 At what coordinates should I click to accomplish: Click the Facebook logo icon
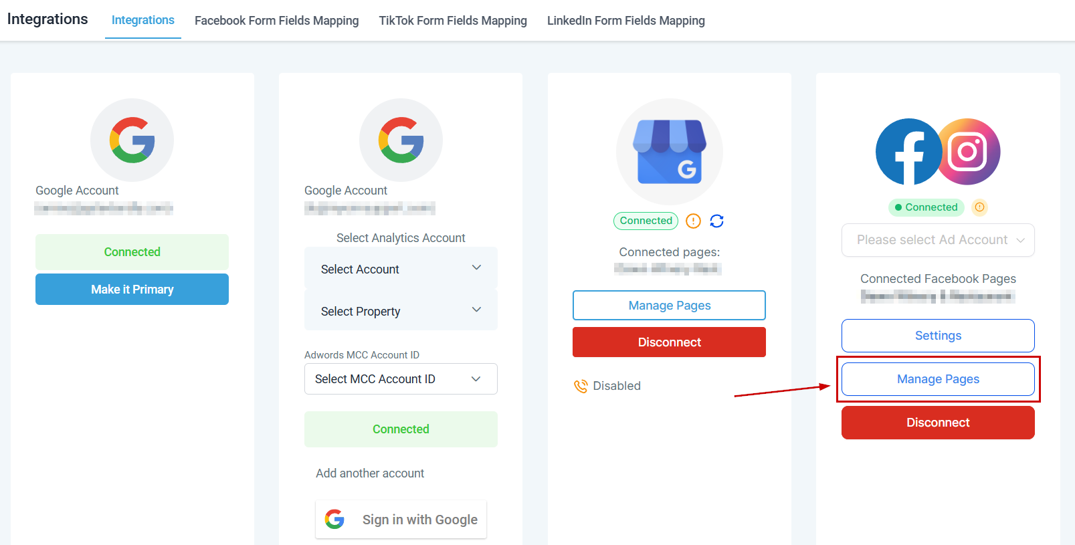point(908,152)
